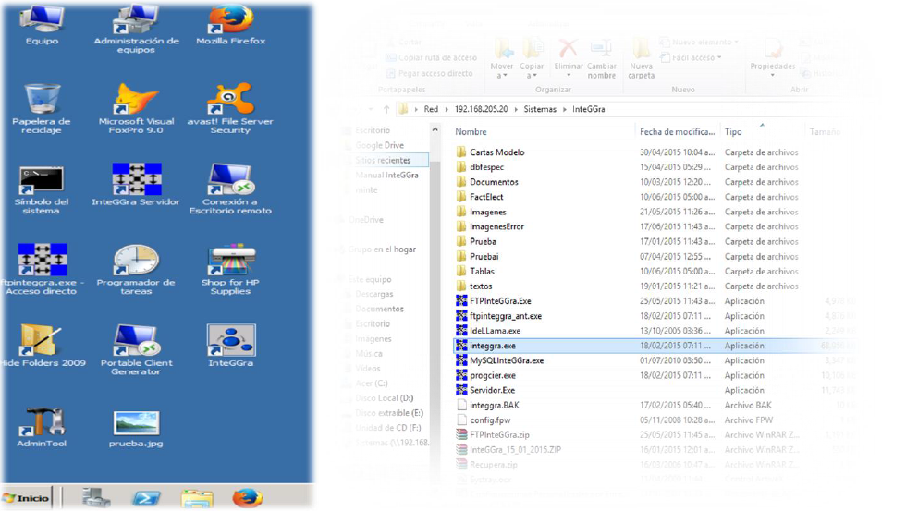
Task: Click the Inicio start button
Action: [x=26, y=498]
